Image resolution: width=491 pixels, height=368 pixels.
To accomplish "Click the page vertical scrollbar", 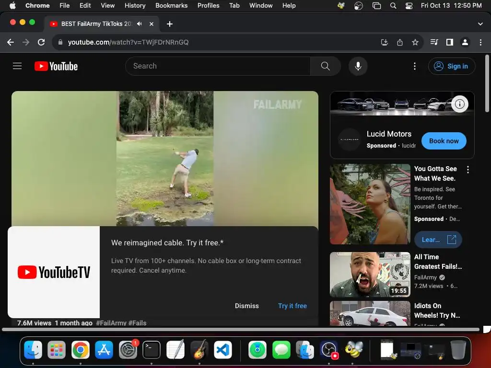I will click(487, 83).
